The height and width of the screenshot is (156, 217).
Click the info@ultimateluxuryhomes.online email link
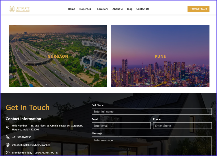tap(31, 145)
